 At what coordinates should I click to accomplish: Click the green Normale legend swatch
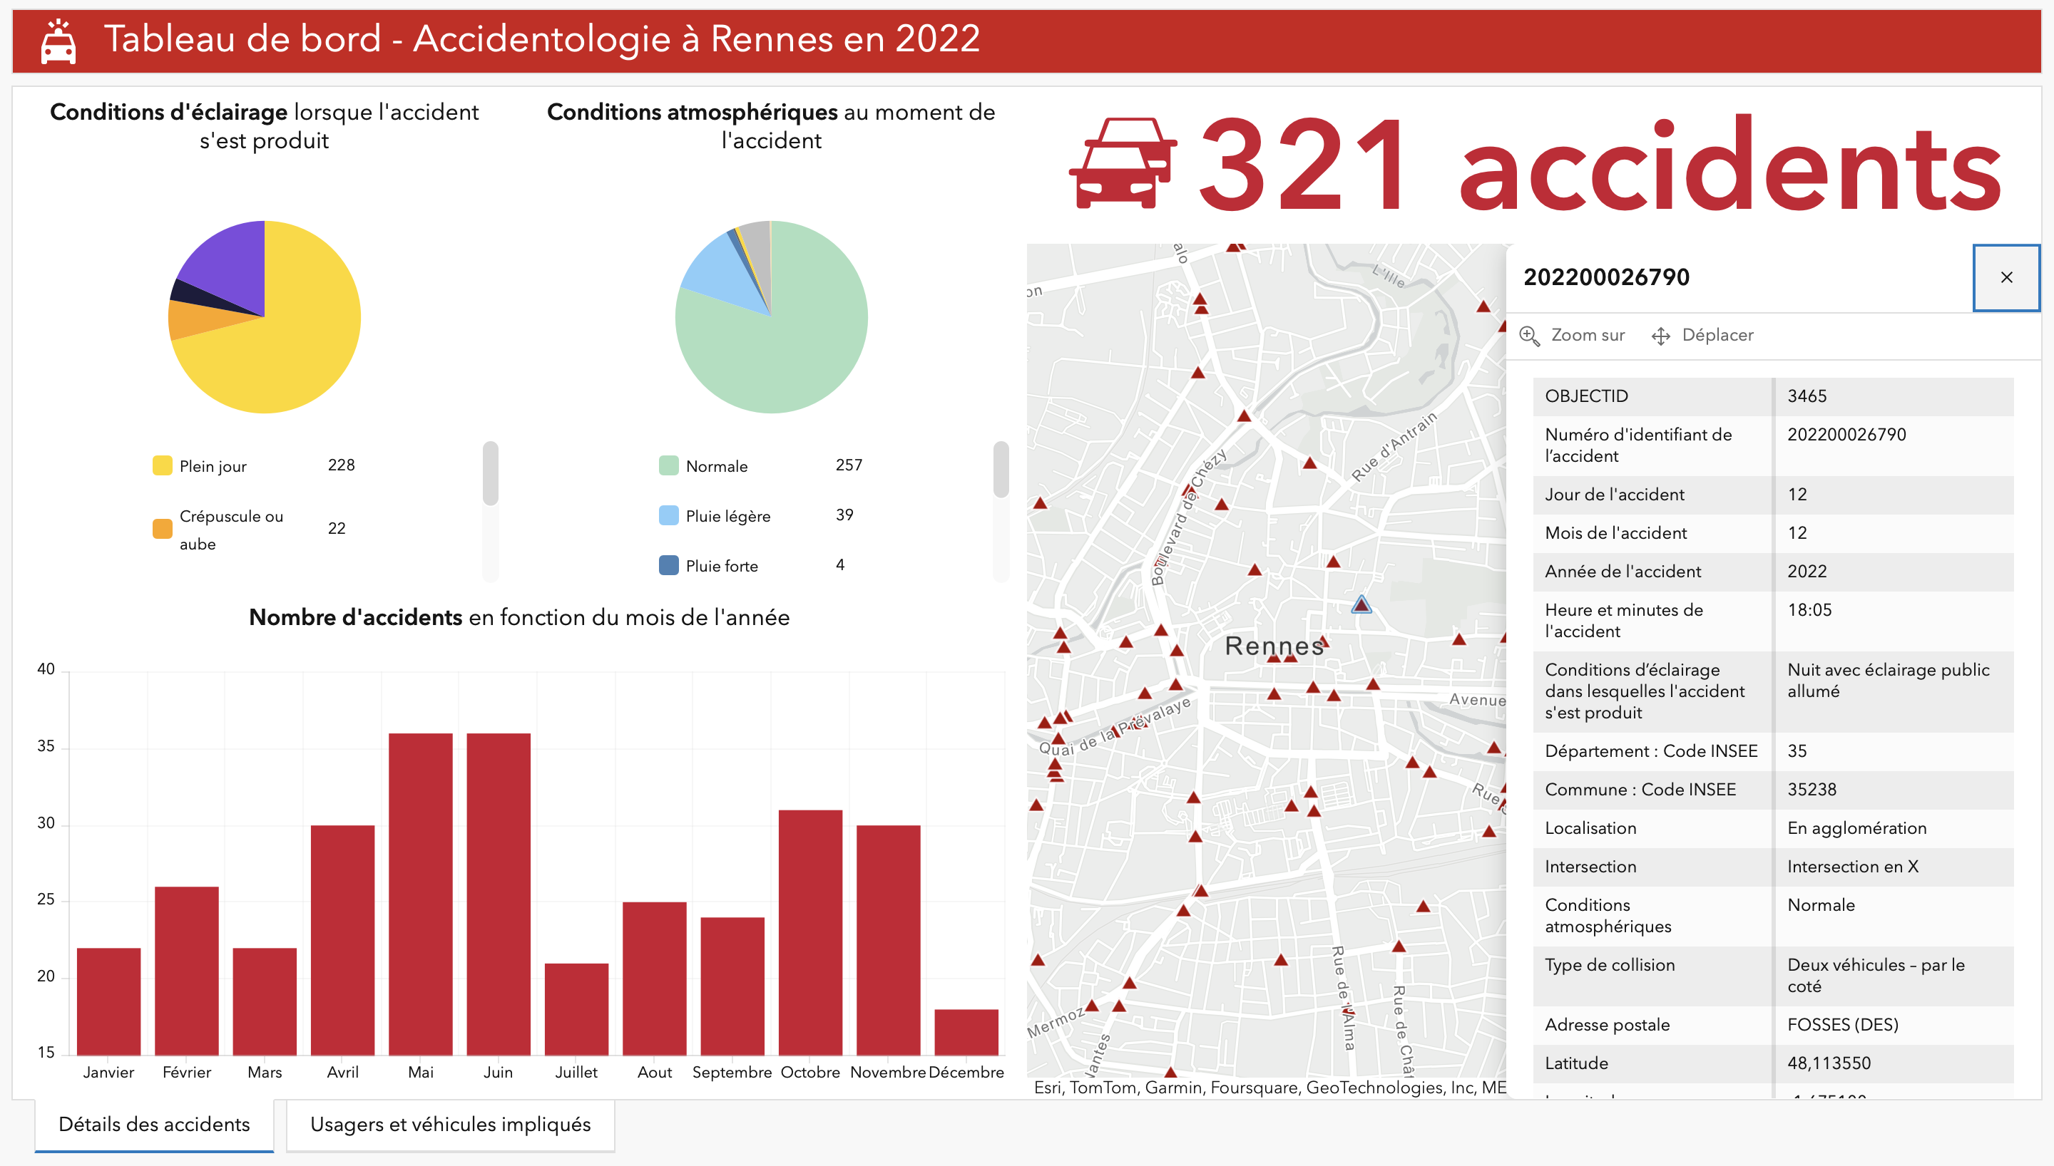(668, 465)
